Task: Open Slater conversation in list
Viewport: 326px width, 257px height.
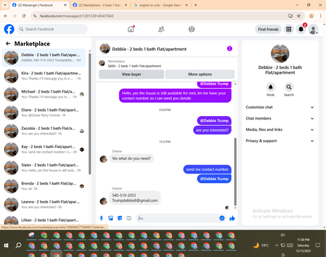Action: click(x=44, y=168)
